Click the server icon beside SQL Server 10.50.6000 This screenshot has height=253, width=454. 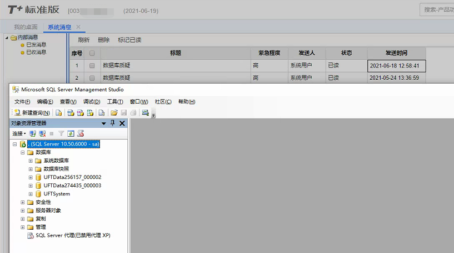point(23,144)
